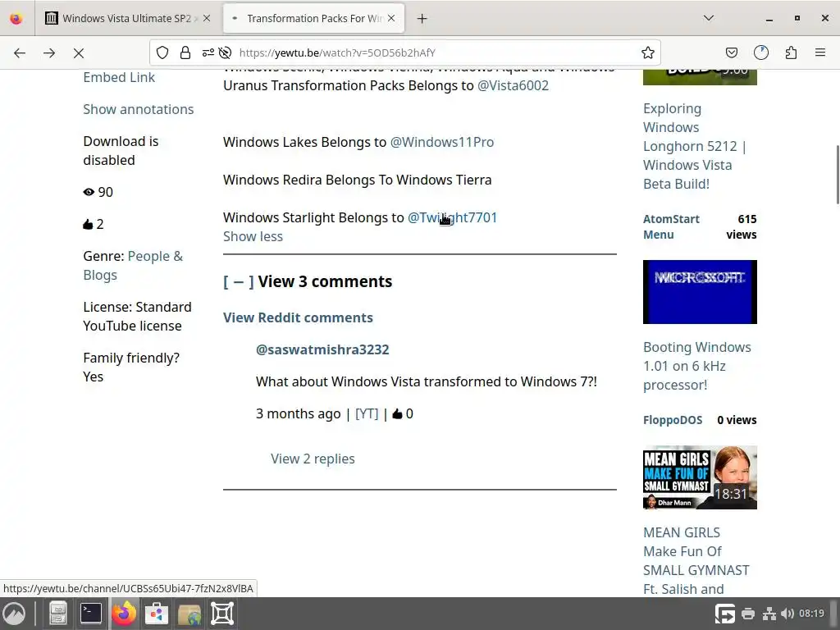
Task: Open the tracking protection shield icon
Action: point(162,52)
